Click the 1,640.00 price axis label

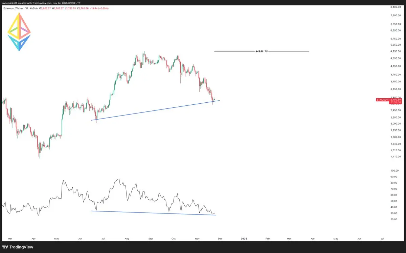(396, 144)
